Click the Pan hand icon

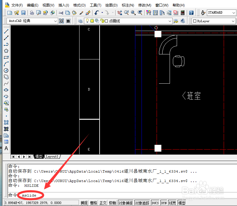[120, 13]
